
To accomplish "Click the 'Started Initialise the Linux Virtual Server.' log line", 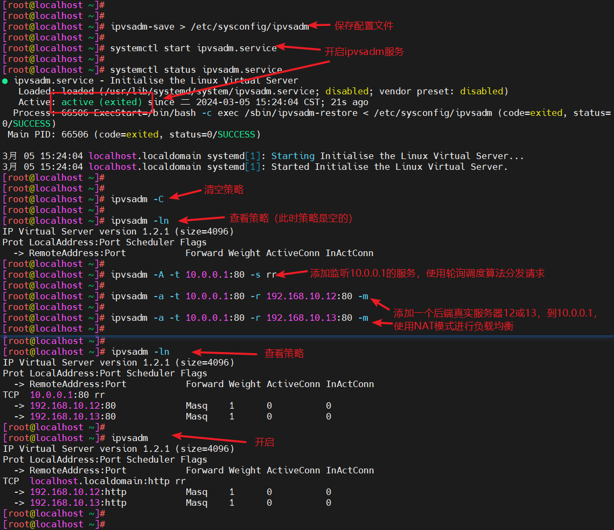I will (x=389, y=167).
